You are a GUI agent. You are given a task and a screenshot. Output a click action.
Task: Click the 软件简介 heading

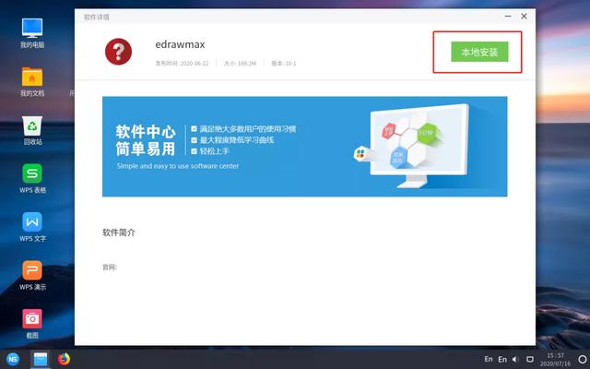(x=119, y=232)
